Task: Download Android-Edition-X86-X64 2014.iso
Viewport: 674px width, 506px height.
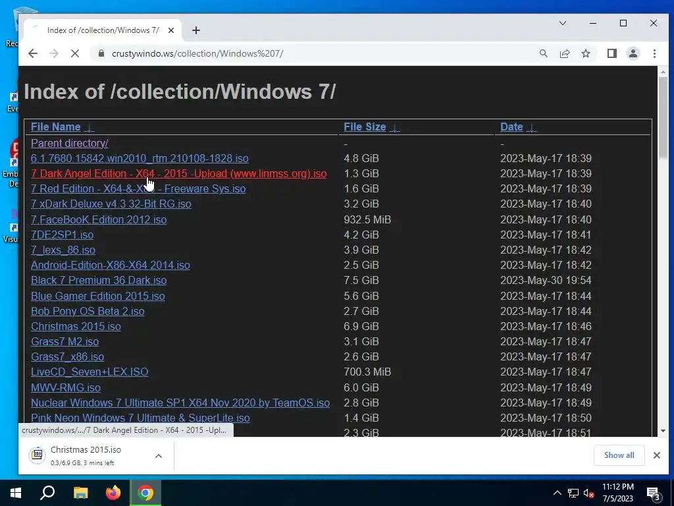Action: coord(111,265)
